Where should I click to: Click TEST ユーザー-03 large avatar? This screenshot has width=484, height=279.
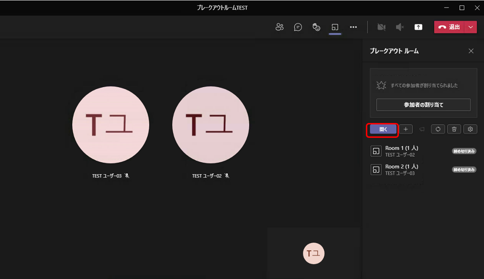tap(110, 125)
